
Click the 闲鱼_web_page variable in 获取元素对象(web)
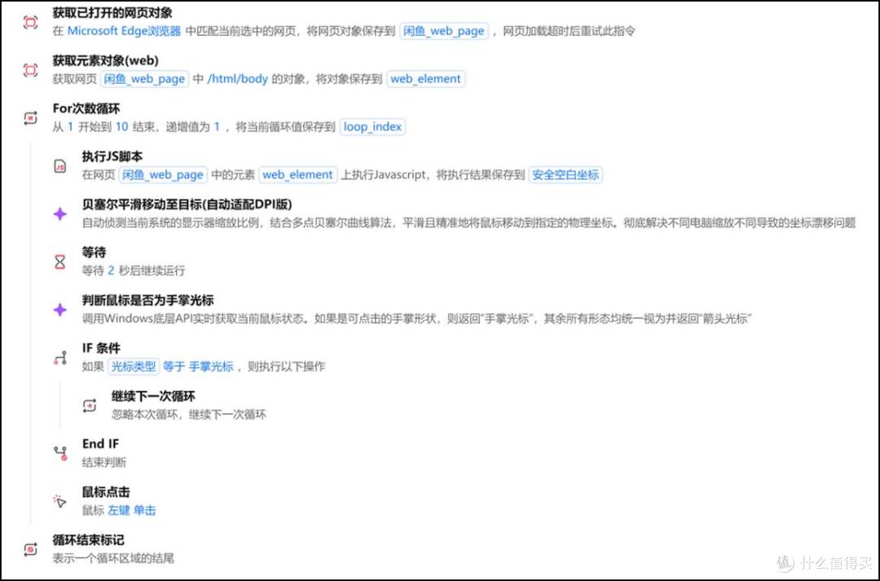pos(145,78)
